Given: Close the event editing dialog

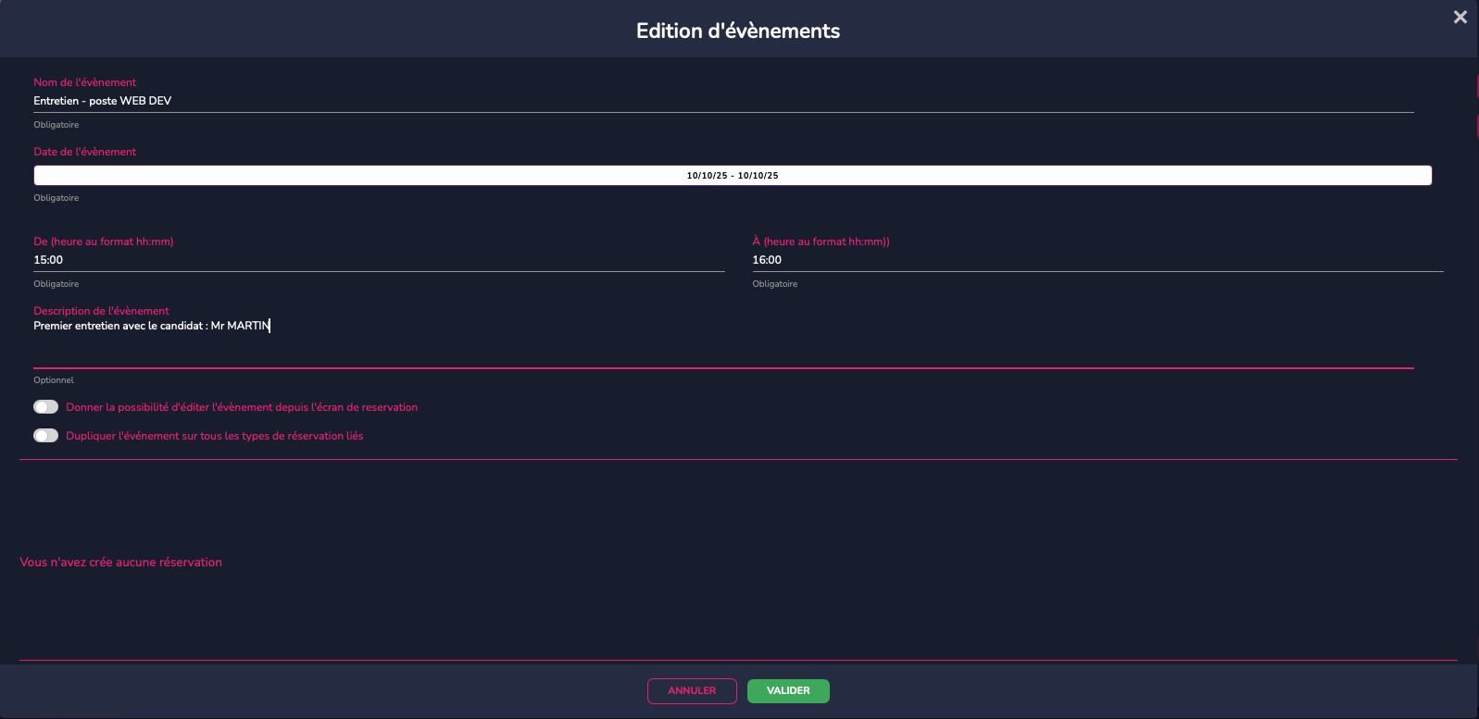Looking at the screenshot, I should pos(1460,18).
